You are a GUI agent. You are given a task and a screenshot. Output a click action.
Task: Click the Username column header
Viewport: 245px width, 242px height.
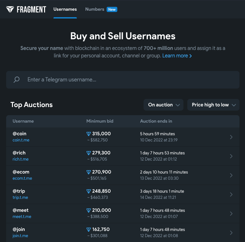click(x=23, y=121)
